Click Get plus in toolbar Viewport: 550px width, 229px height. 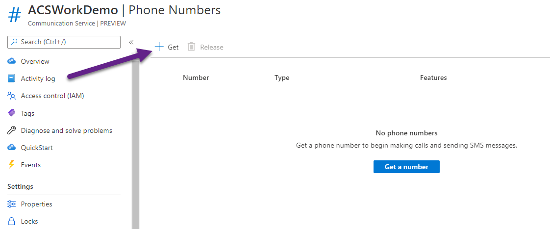[167, 47]
